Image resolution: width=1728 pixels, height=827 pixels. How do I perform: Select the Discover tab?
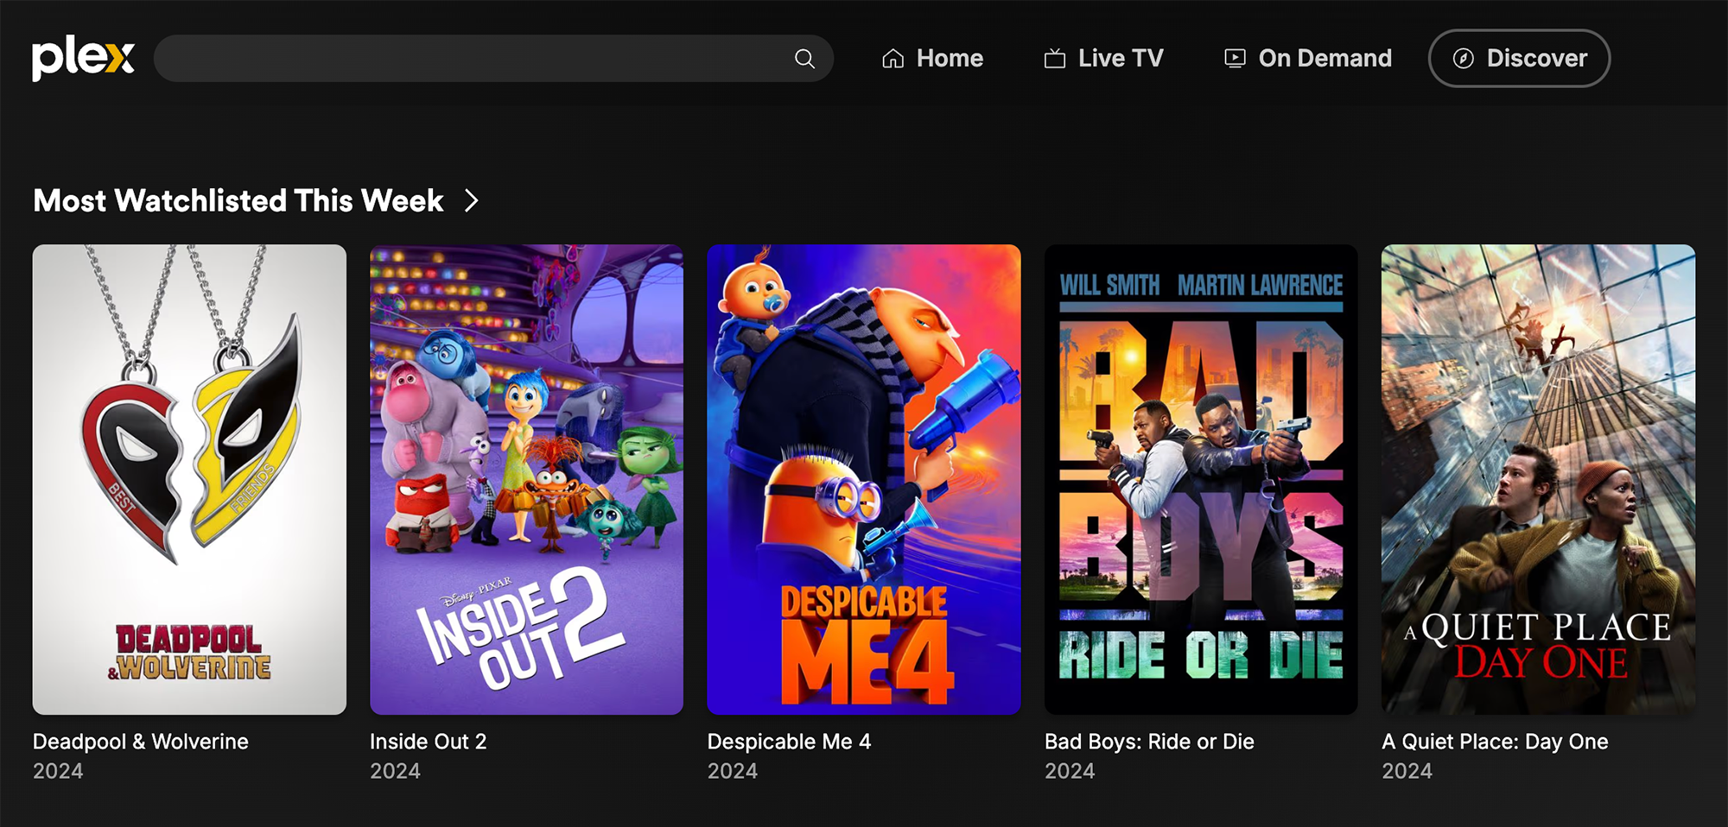click(1519, 59)
